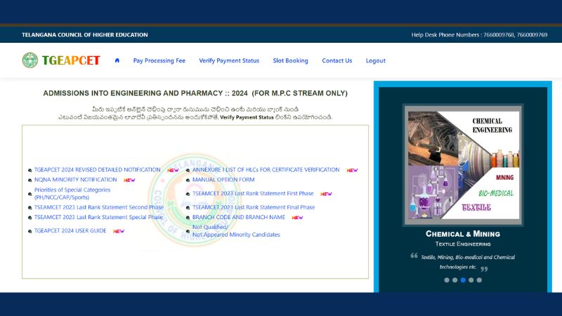This screenshot has height=316, width=562.
Task: Select the first carousel indicator dot
Action: pyautogui.click(x=447, y=280)
